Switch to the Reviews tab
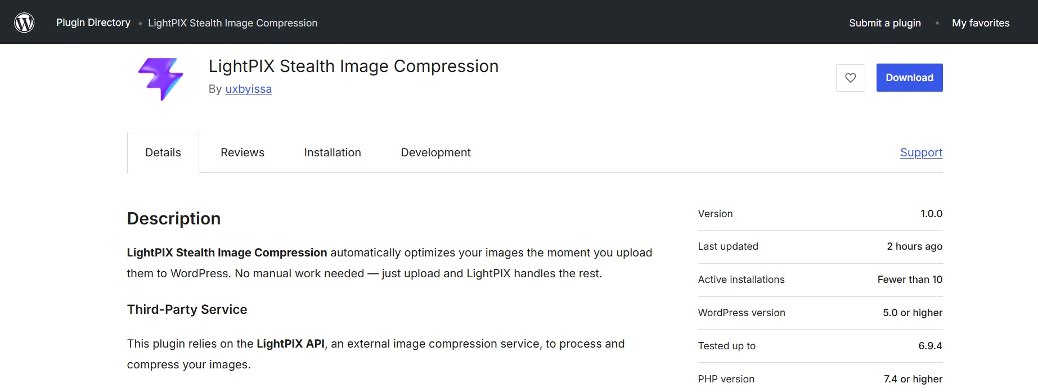This screenshot has width=1038, height=392. click(x=242, y=152)
